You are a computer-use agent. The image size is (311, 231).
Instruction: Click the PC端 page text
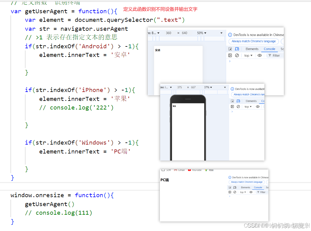(165, 180)
